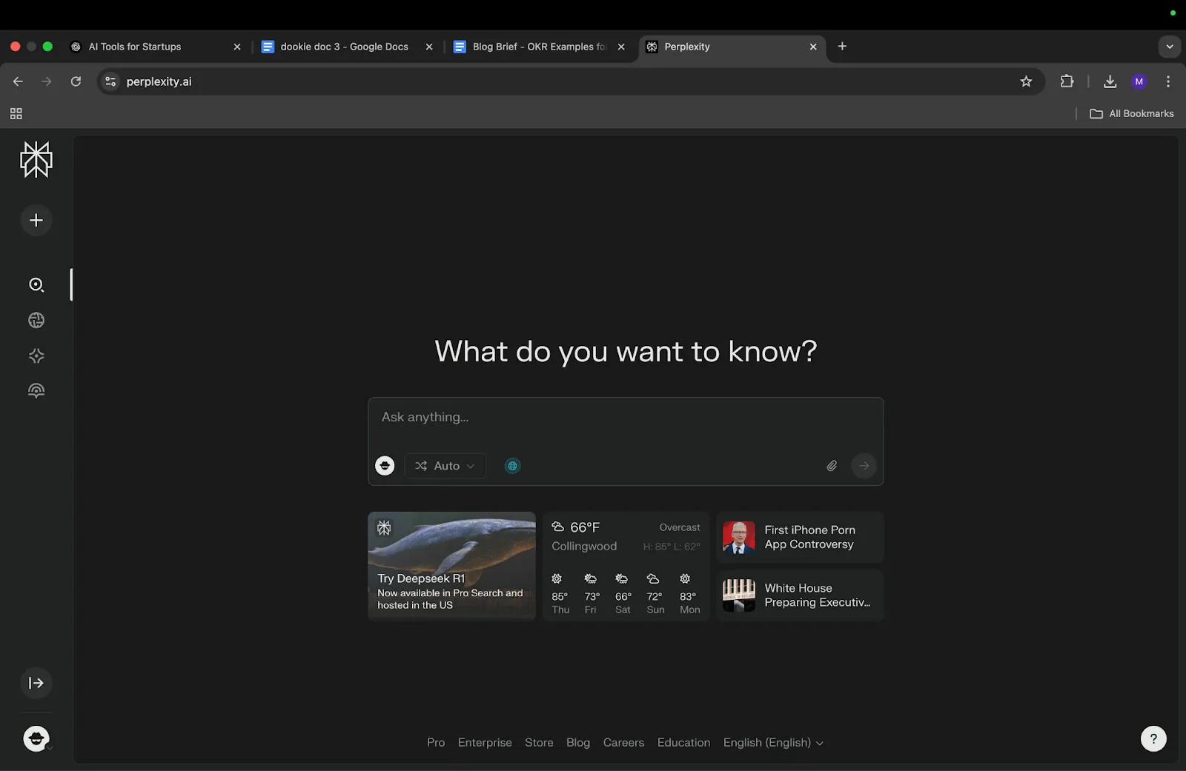1186x771 pixels.
Task: Click the Overcast condition label
Action: coord(680,527)
